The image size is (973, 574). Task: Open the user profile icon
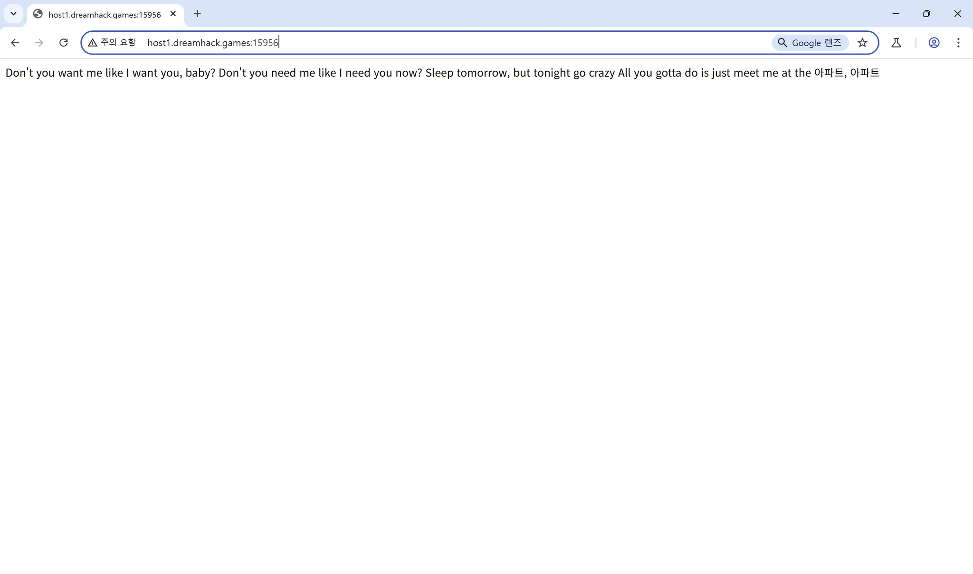(x=934, y=43)
